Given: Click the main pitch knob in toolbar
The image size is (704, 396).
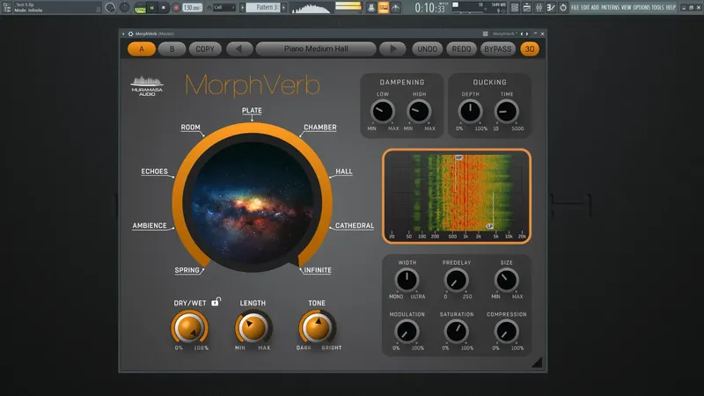Looking at the screenshot, I should (124, 8).
